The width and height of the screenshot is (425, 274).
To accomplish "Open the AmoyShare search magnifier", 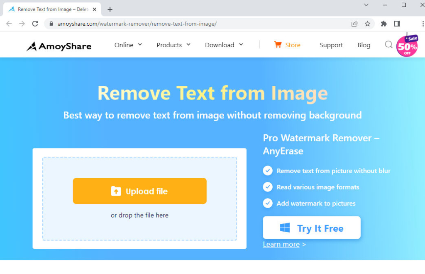I will 388,44.
